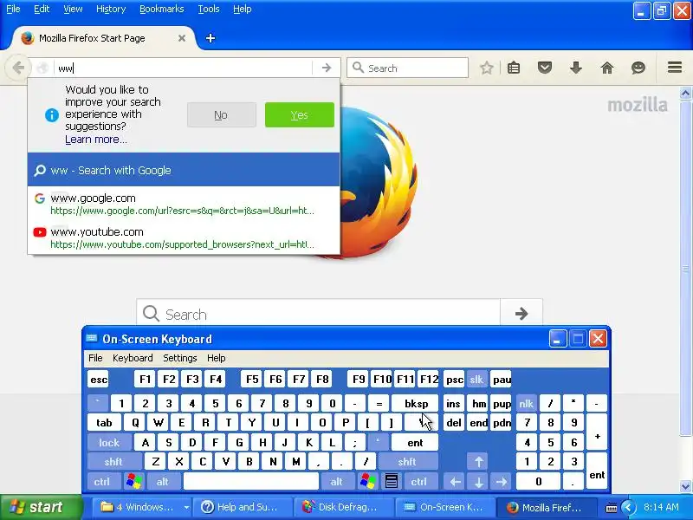Click the left arrow key on keyboard
Screen dimensions: 693x520
click(x=456, y=481)
